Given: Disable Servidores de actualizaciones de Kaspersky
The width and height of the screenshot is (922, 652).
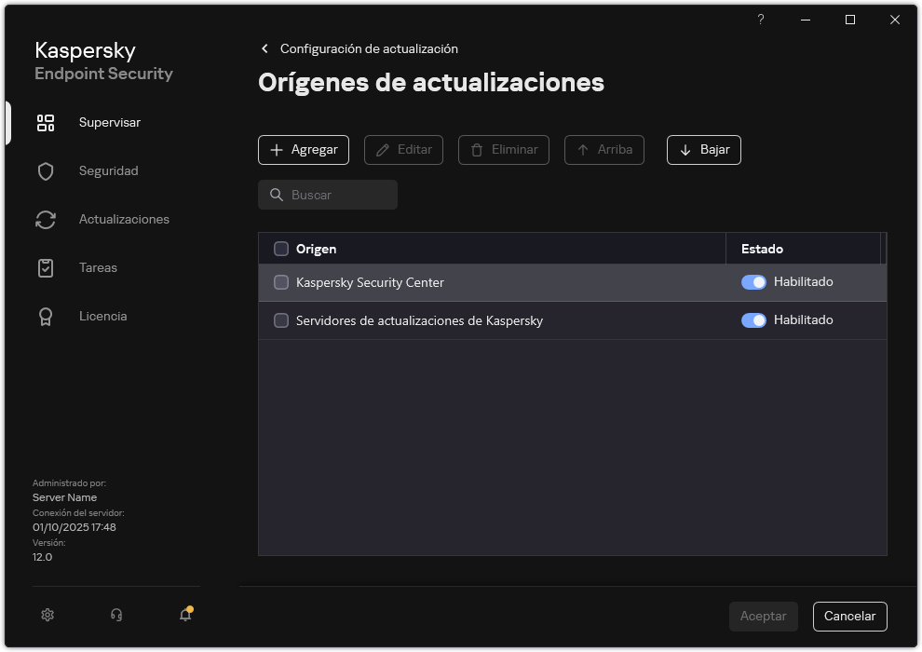Looking at the screenshot, I should (x=753, y=319).
